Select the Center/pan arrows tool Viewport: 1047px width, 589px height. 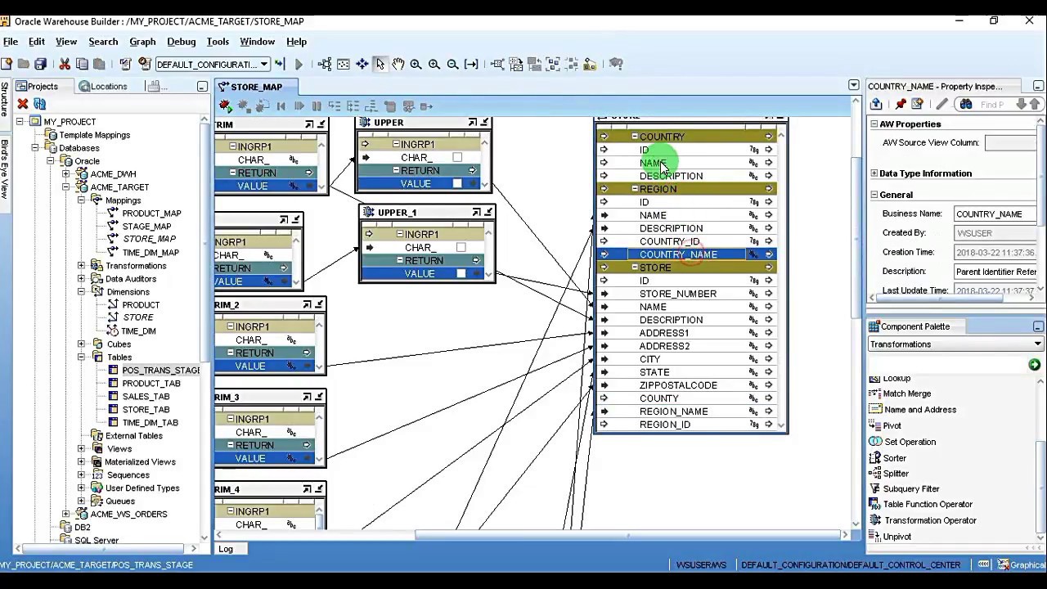point(362,64)
